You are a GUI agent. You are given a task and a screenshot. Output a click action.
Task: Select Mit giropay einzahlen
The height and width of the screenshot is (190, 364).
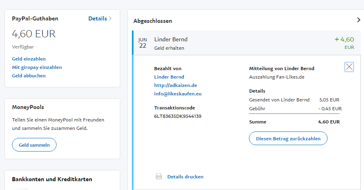point(37,67)
